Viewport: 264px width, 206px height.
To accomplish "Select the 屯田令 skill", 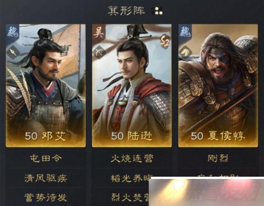I will click(46, 158).
